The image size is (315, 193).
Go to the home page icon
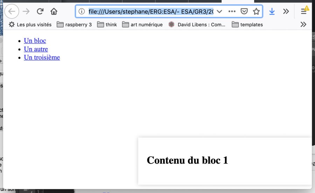(54, 11)
